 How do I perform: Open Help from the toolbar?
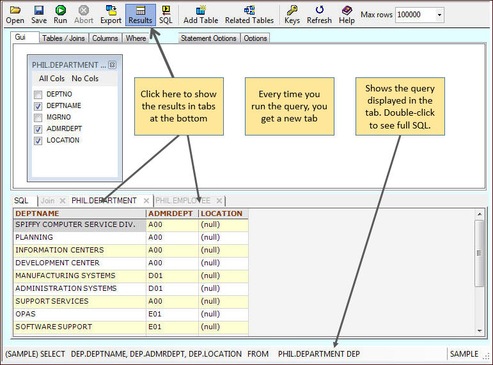347,15
